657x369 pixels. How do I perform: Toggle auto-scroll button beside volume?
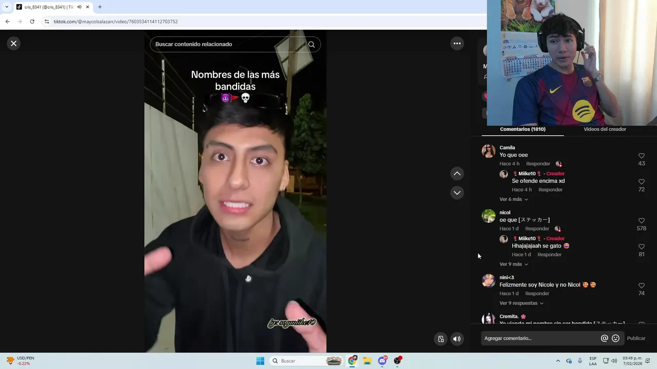click(441, 339)
